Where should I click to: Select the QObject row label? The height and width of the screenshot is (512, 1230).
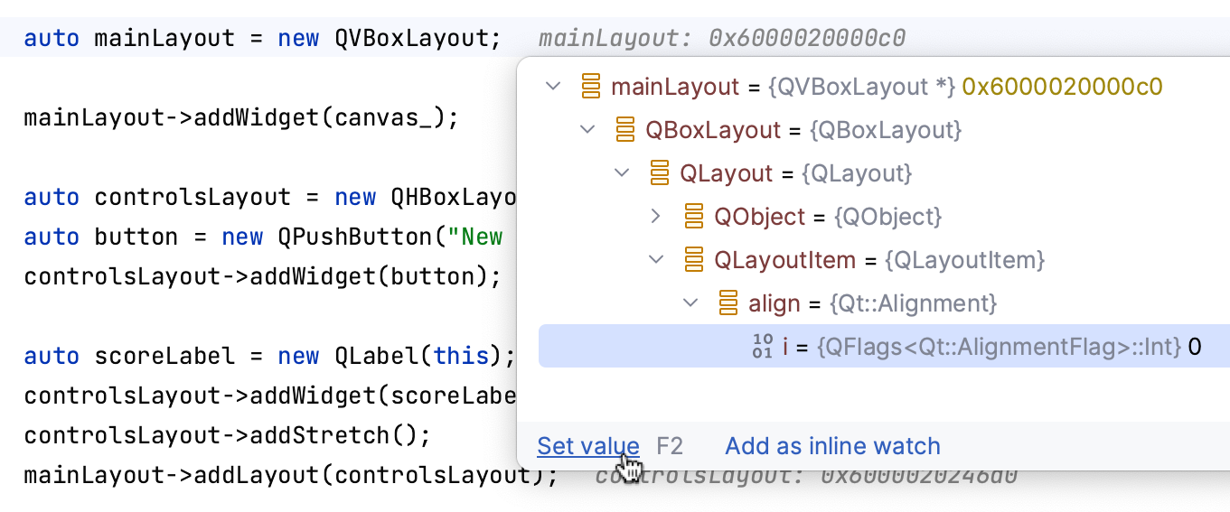pos(759,217)
